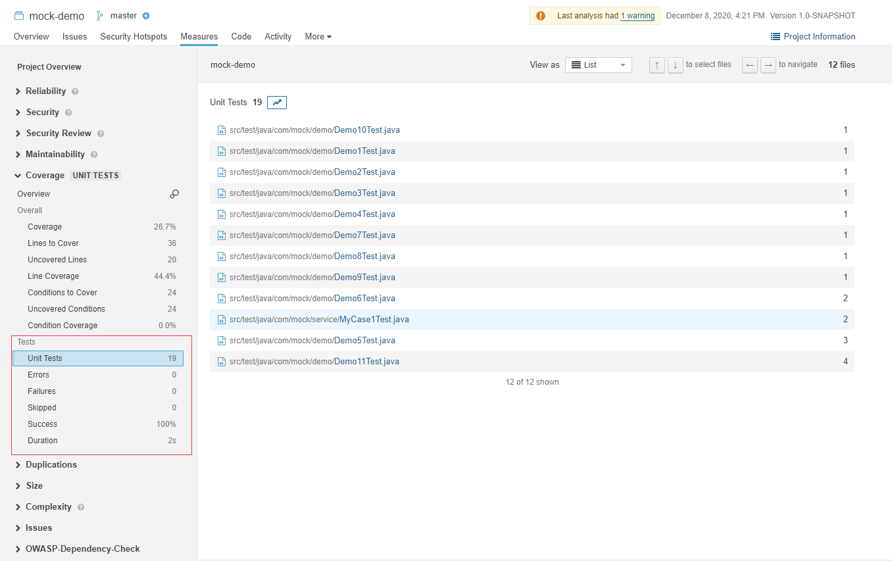Select the Duration metric
Screen dimensions: 892x561
pyautogui.click(x=98, y=441)
